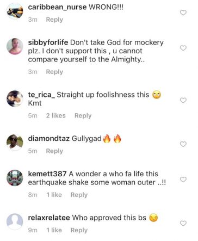Reply to te_rica_ comment
Image resolution: width=198 pixels, height=241 pixels.
tap(83, 116)
